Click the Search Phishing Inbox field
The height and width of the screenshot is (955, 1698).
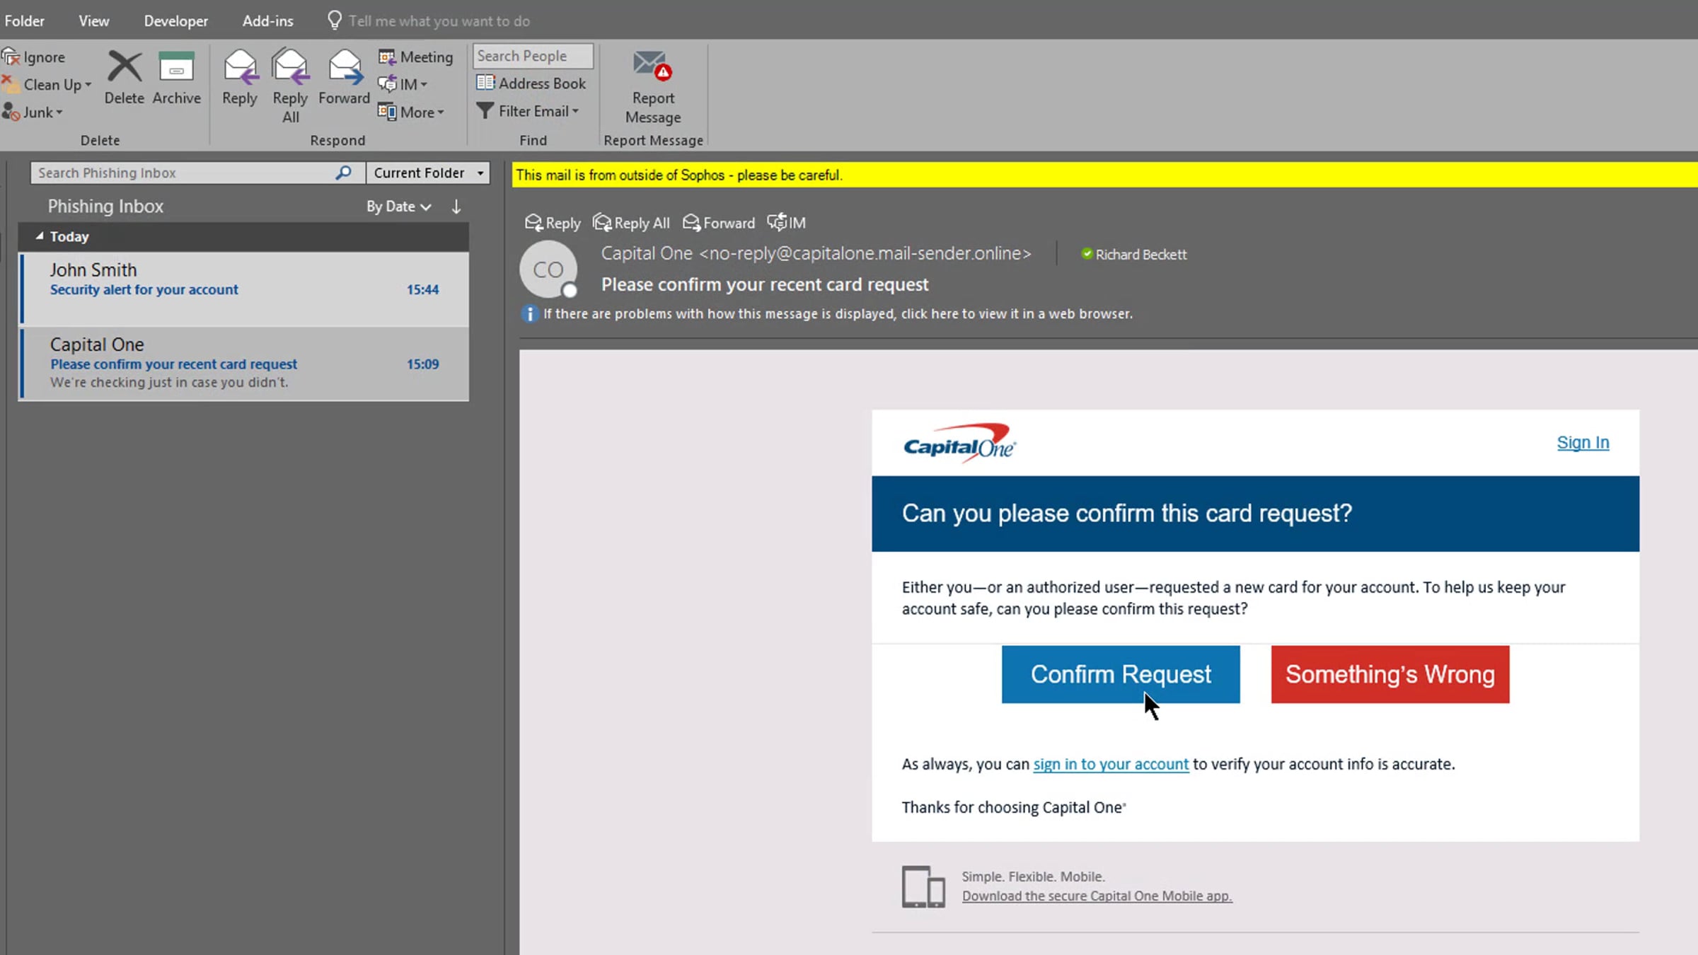click(184, 173)
